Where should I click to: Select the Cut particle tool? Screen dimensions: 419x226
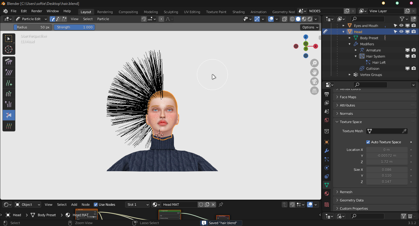[x=9, y=115]
